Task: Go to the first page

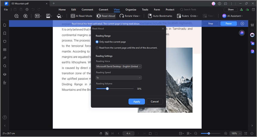Action: 113,133
